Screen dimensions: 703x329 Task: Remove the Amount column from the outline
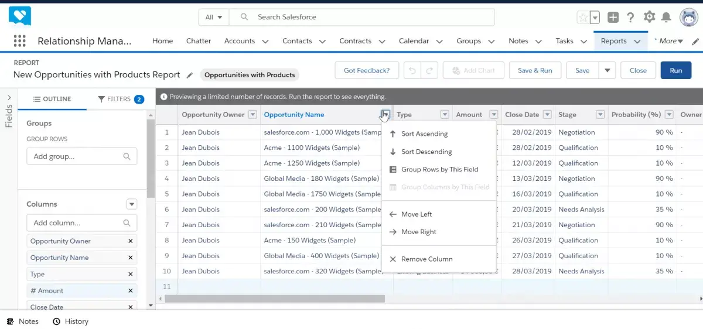click(x=131, y=290)
